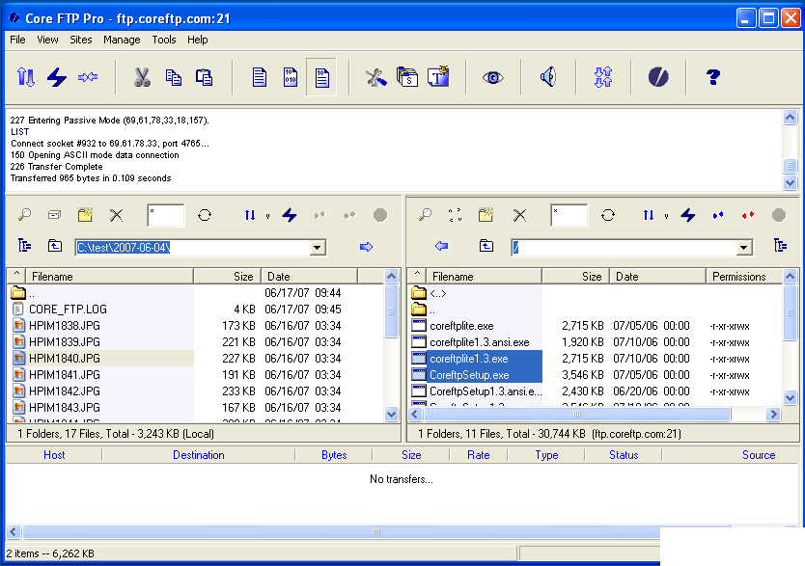Upload with the right-pointing blue arrow button

pyautogui.click(x=366, y=247)
